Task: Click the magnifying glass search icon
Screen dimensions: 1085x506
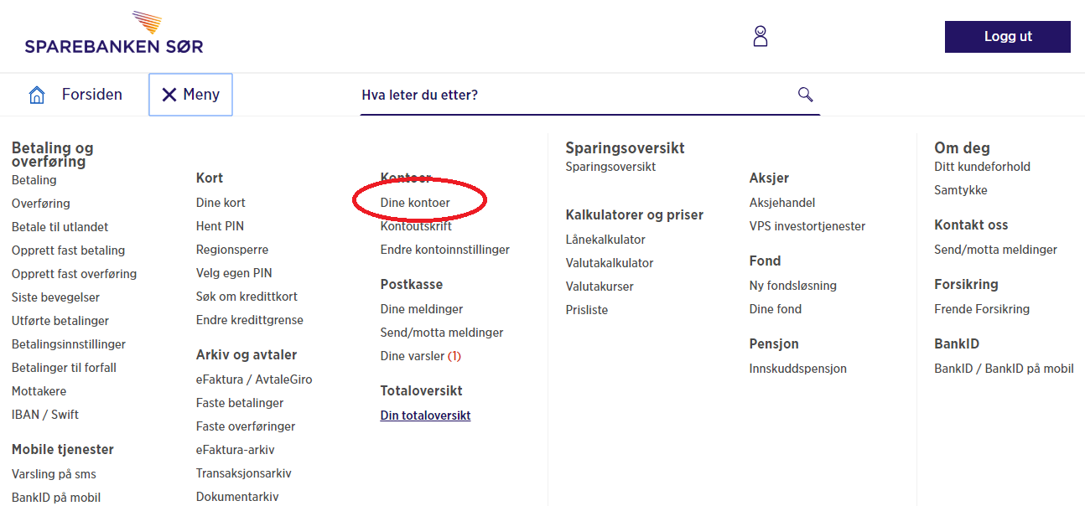Action: click(805, 95)
